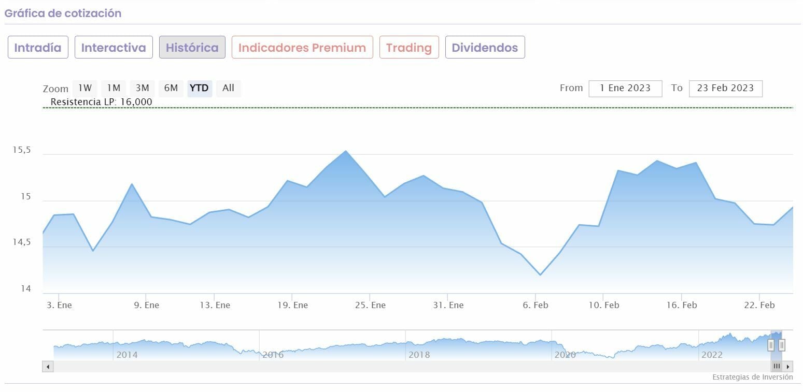Viewport: 803px width, 392px height.
Task: Edit the To date field
Action: (x=725, y=88)
